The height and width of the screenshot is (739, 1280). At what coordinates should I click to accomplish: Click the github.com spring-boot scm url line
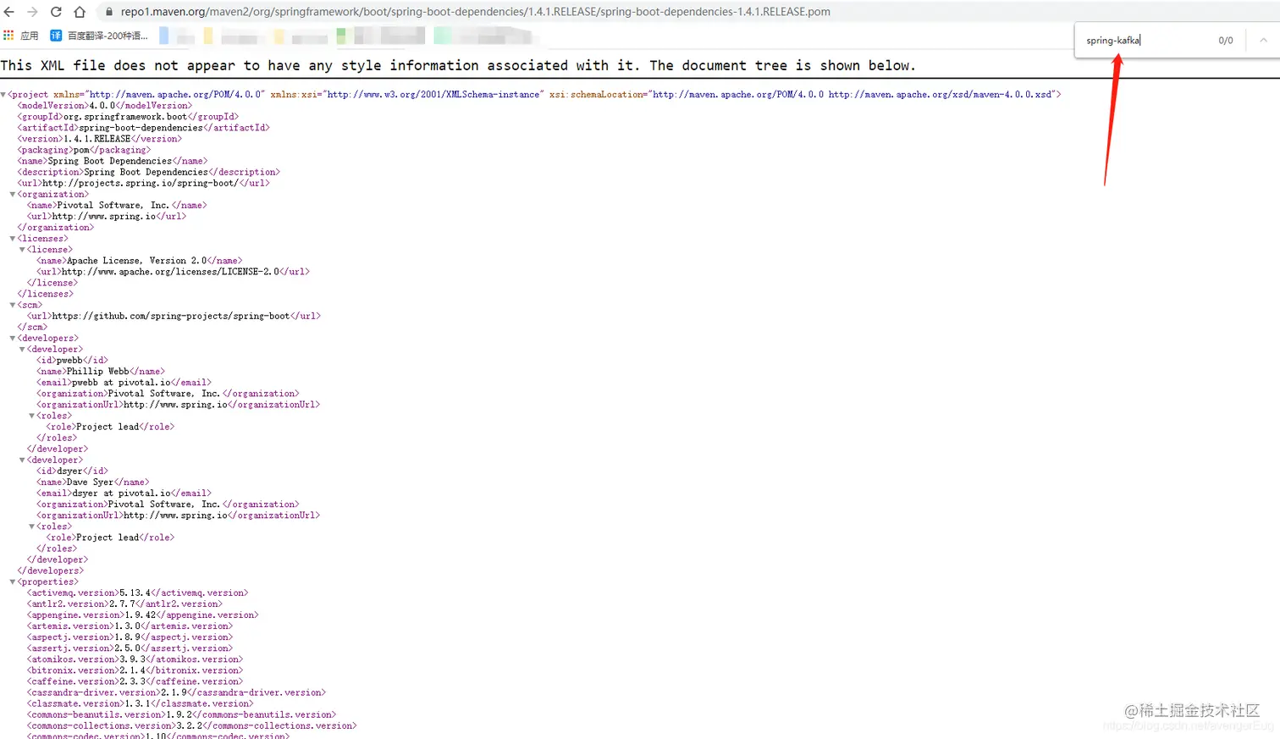[174, 316]
